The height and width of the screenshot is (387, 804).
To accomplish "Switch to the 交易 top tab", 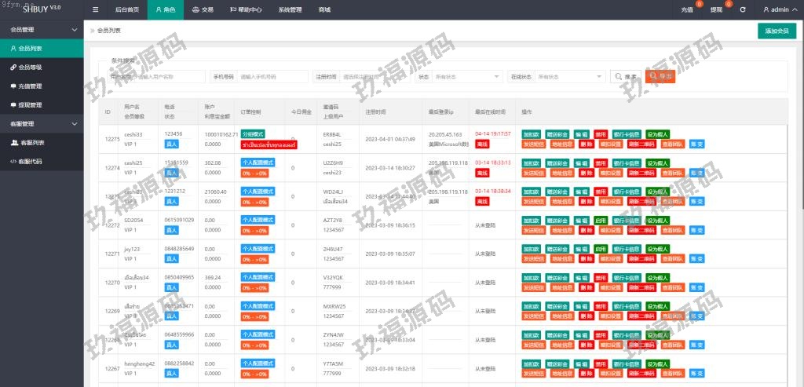I will point(203,10).
